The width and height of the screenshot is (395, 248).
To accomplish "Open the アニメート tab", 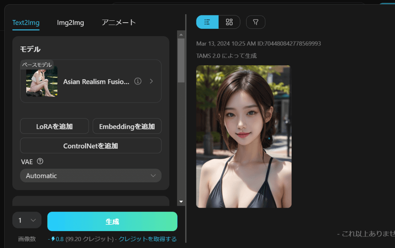I will 119,22.
